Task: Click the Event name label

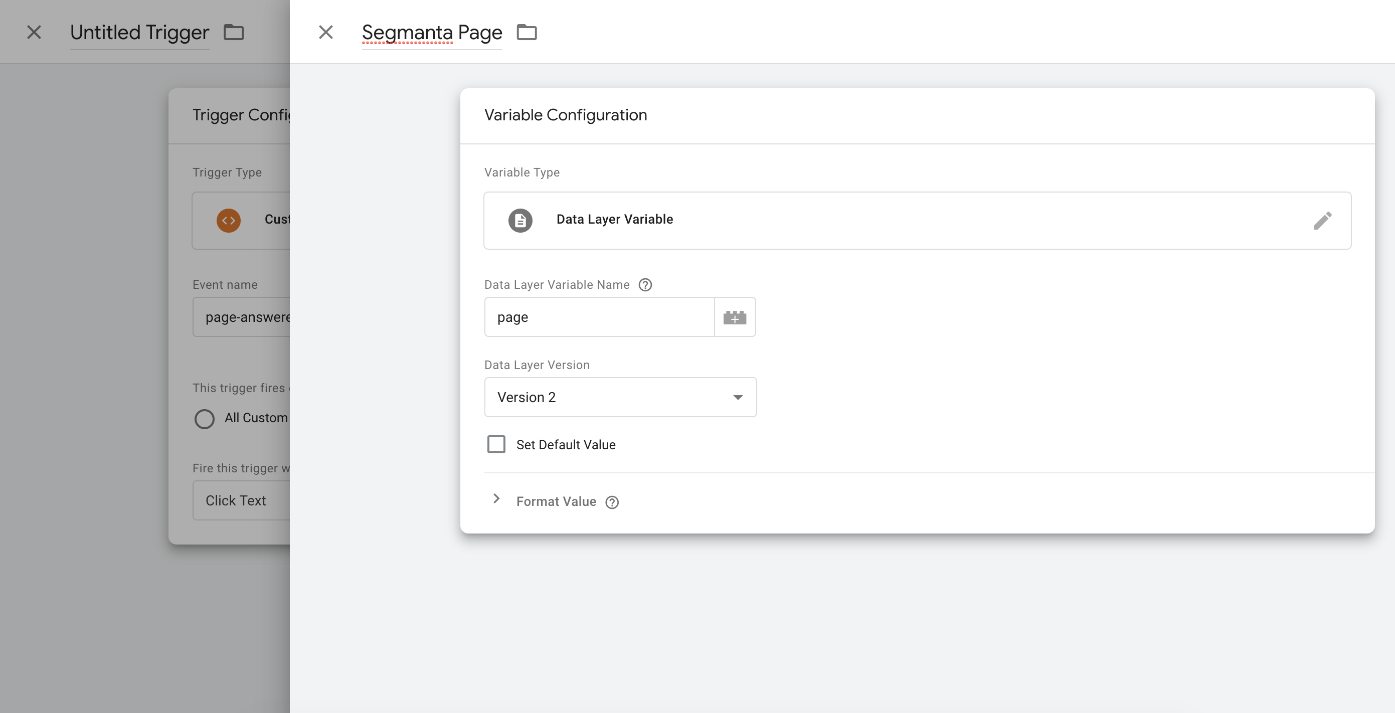Action: point(225,285)
